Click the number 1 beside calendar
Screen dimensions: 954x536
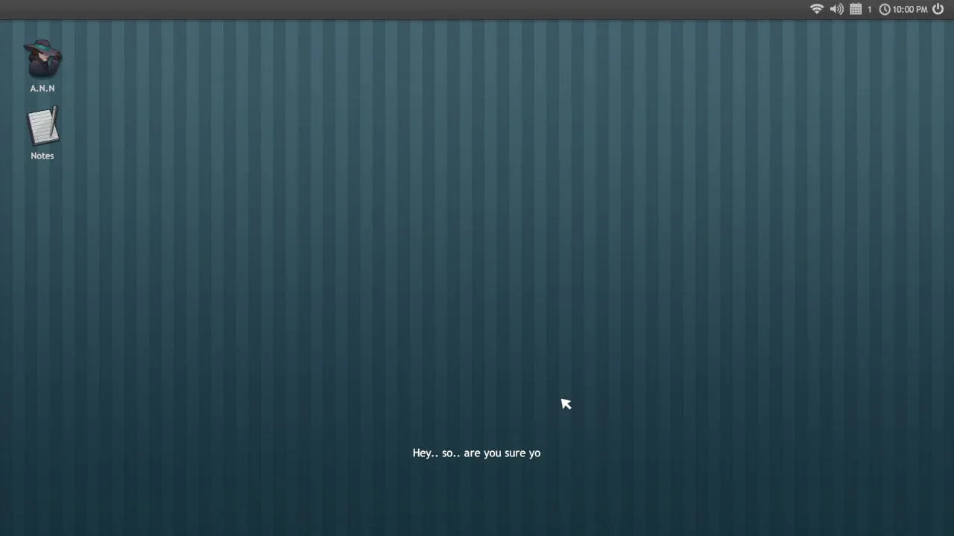(869, 10)
